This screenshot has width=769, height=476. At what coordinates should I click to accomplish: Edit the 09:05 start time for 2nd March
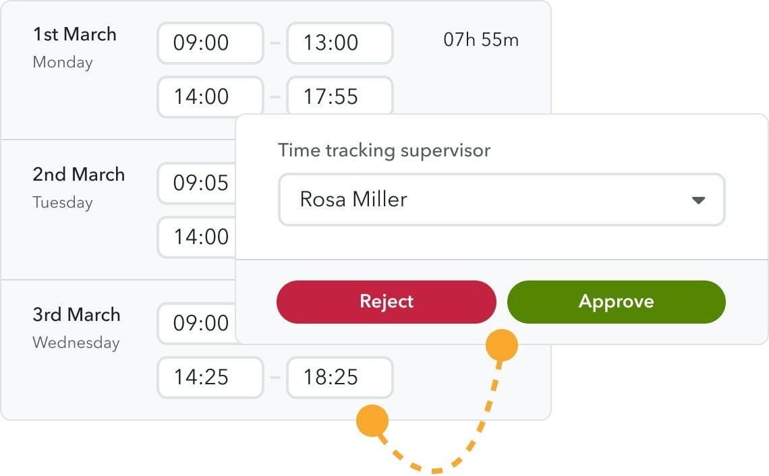tap(196, 183)
